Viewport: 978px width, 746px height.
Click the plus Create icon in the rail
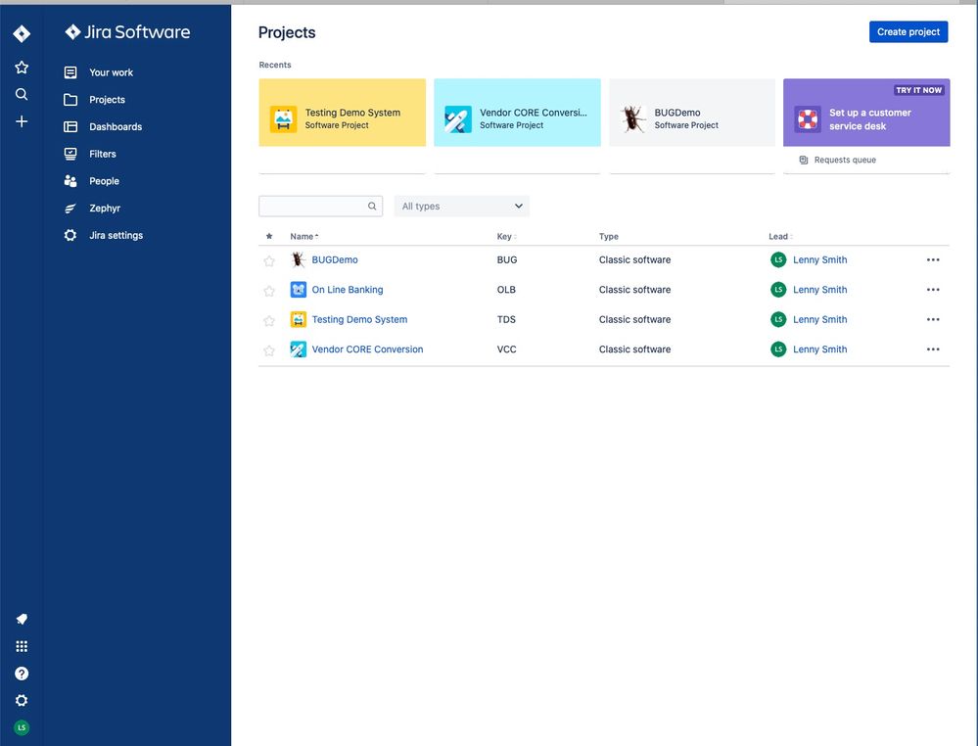point(22,121)
